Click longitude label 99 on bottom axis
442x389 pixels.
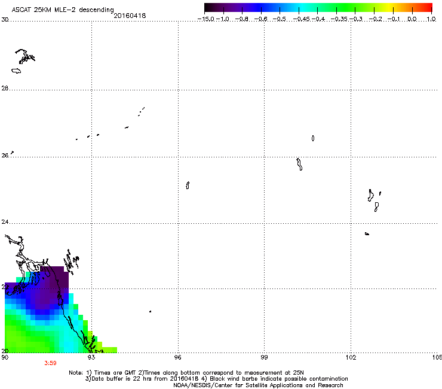click(264, 357)
